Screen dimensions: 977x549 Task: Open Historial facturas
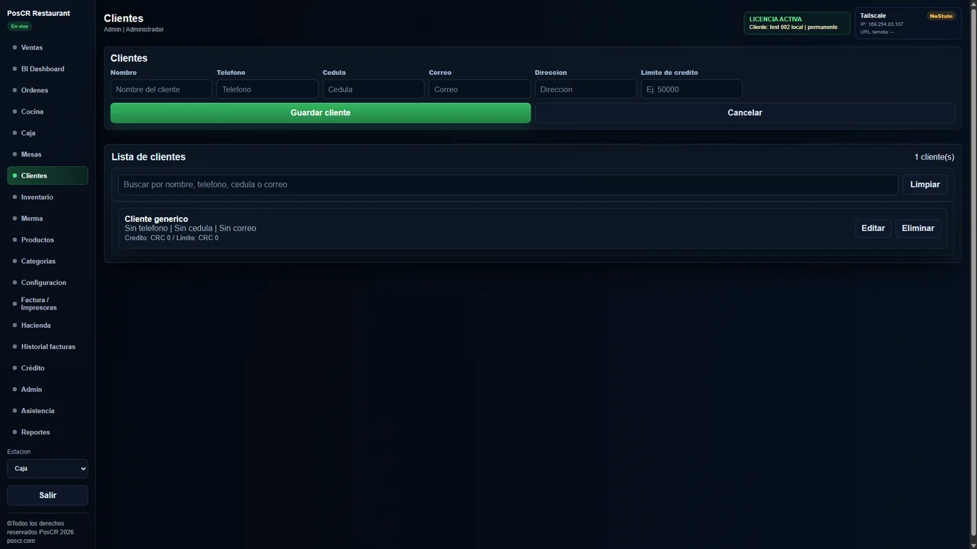47,346
